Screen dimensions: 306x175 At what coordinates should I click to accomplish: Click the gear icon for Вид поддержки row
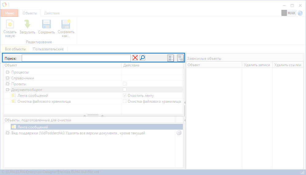pyautogui.click(x=179, y=133)
